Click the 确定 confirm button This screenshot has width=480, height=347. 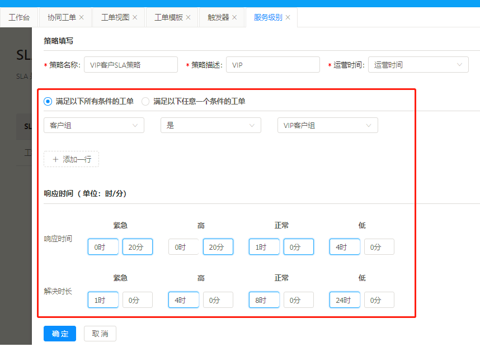pos(60,334)
